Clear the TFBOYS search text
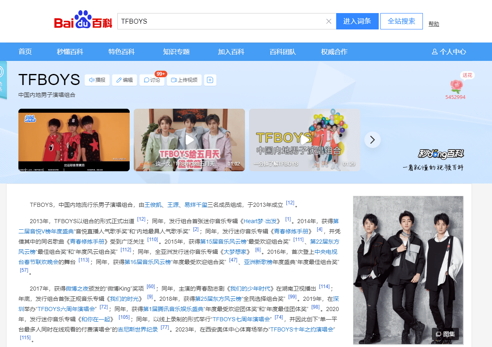Viewport: 492px width, 347px height. pos(329,21)
